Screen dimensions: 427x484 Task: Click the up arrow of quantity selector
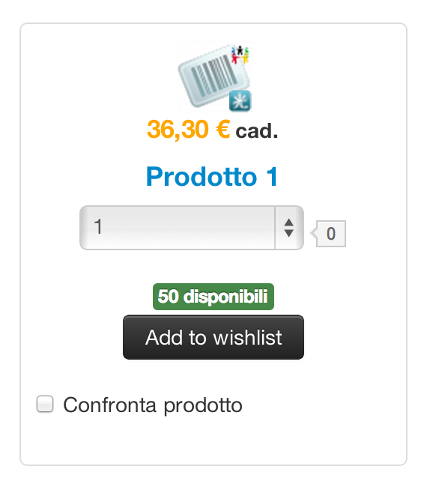[x=288, y=222]
